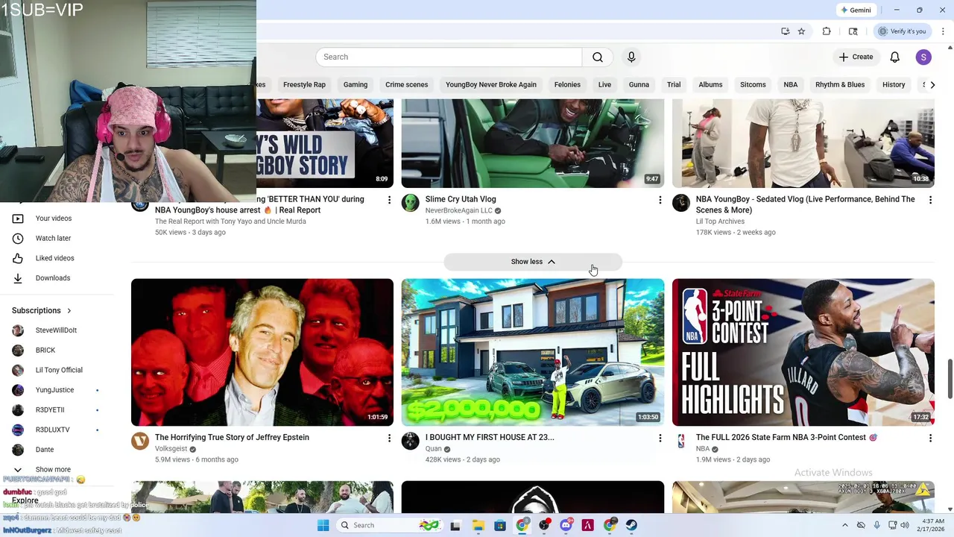Open options menu for I BOUGHT MY FIRST HOUSE video
Image resolution: width=954 pixels, height=537 pixels.
[660, 438]
